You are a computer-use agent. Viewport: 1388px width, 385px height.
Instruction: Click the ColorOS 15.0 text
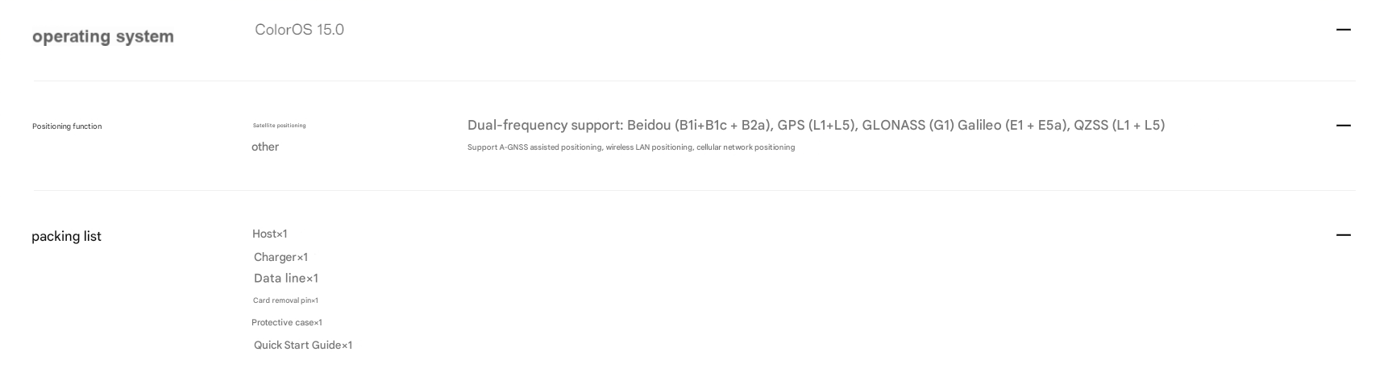(x=299, y=30)
